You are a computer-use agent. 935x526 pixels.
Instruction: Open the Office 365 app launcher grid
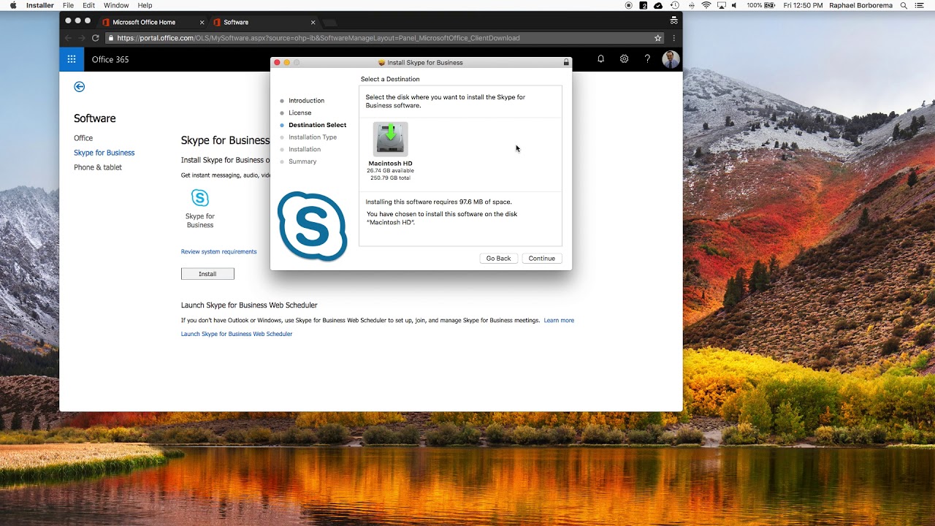click(x=72, y=59)
